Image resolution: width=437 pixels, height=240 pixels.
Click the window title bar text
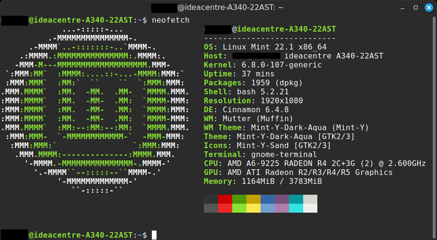point(218,8)
